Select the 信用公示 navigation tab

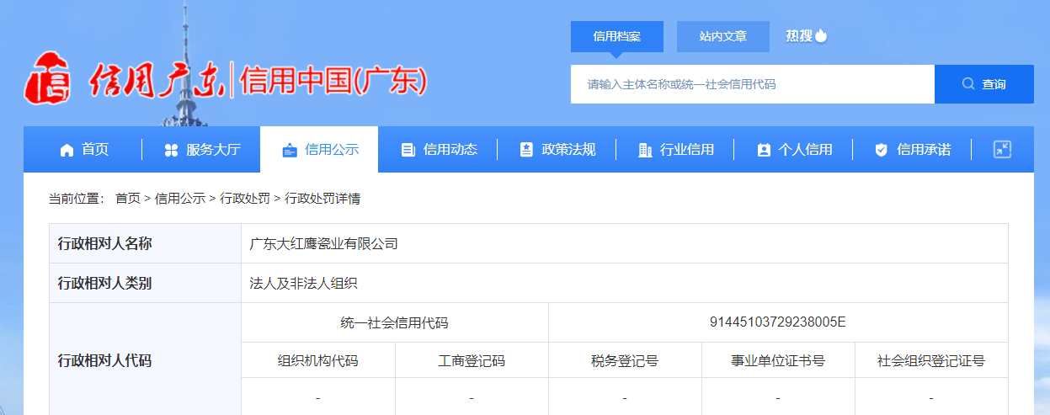(x=319, y=150)
